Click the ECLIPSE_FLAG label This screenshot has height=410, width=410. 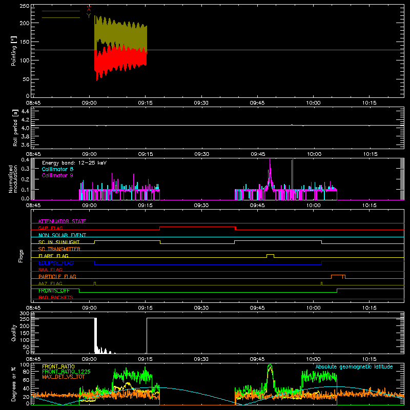56,263
